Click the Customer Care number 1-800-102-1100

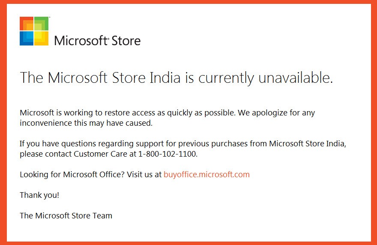click(x=168, y=154)
